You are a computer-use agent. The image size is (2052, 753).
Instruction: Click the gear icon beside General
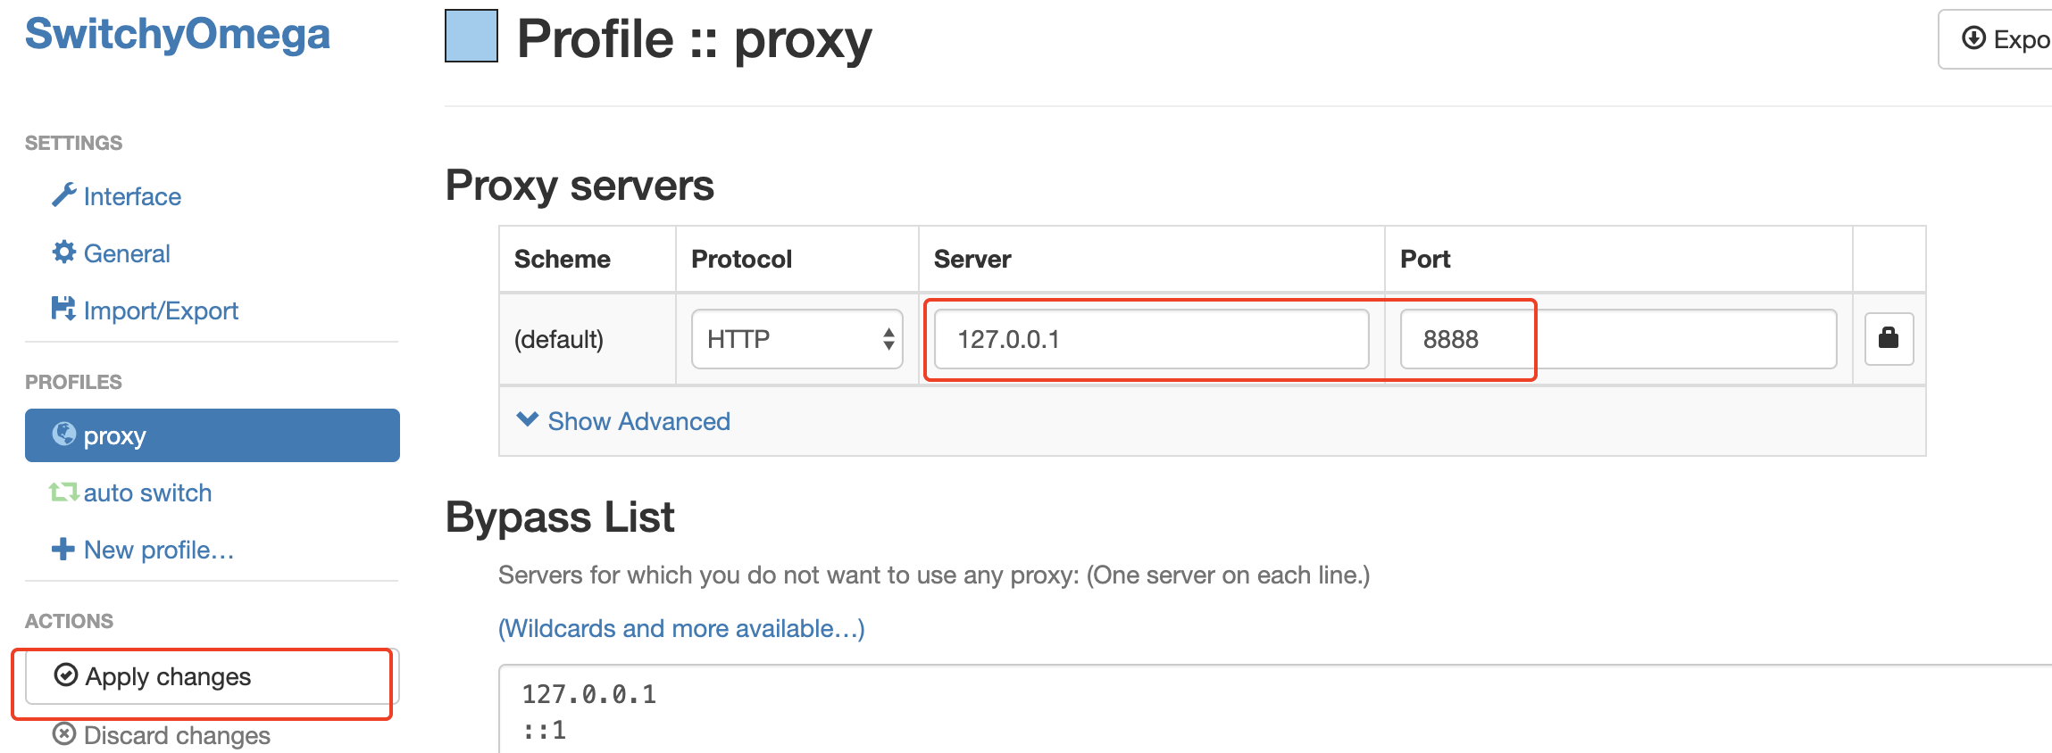tap(63, 252)
